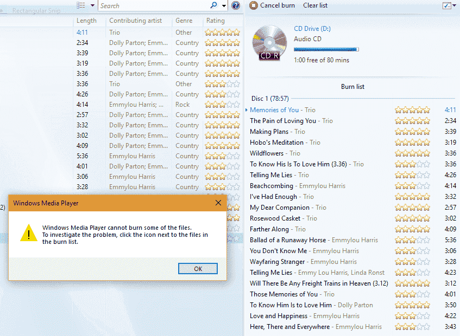Click the Cancel burn button
Screen dimensions: 460x336
[272, 5]
